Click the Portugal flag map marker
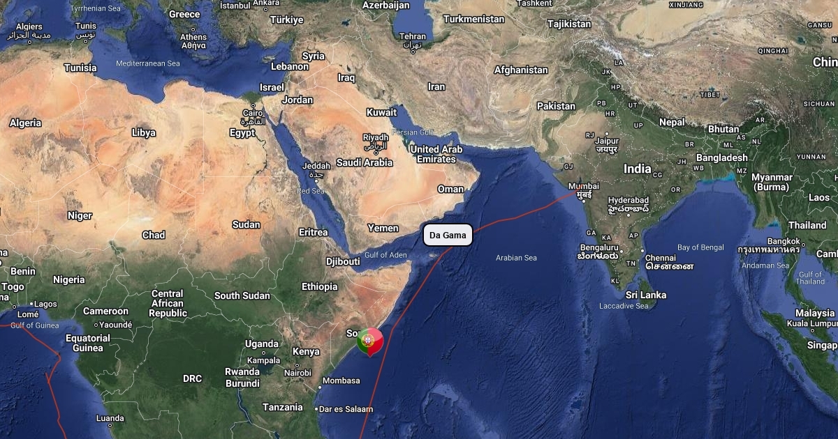Image resolution: width=838 pixels, height=439 pixels. point(370,341)
